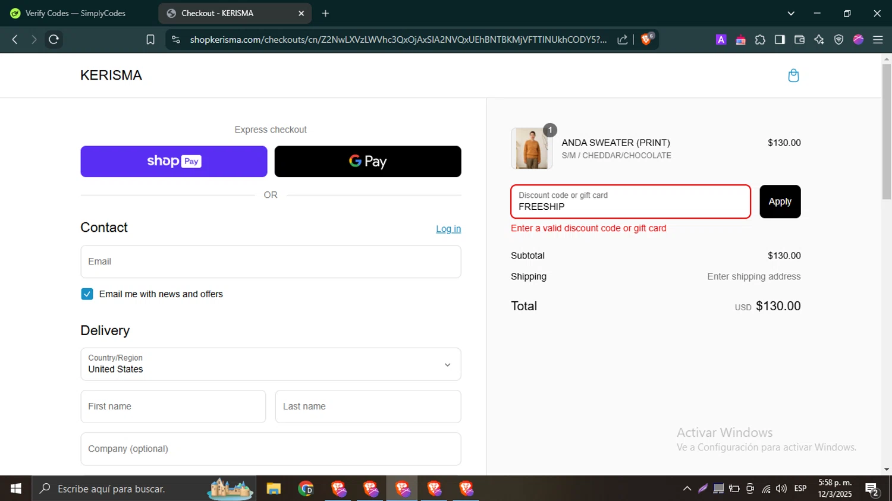Open the cart bag icon
This screenshot has width=892, height=501.
pos(793,75)
